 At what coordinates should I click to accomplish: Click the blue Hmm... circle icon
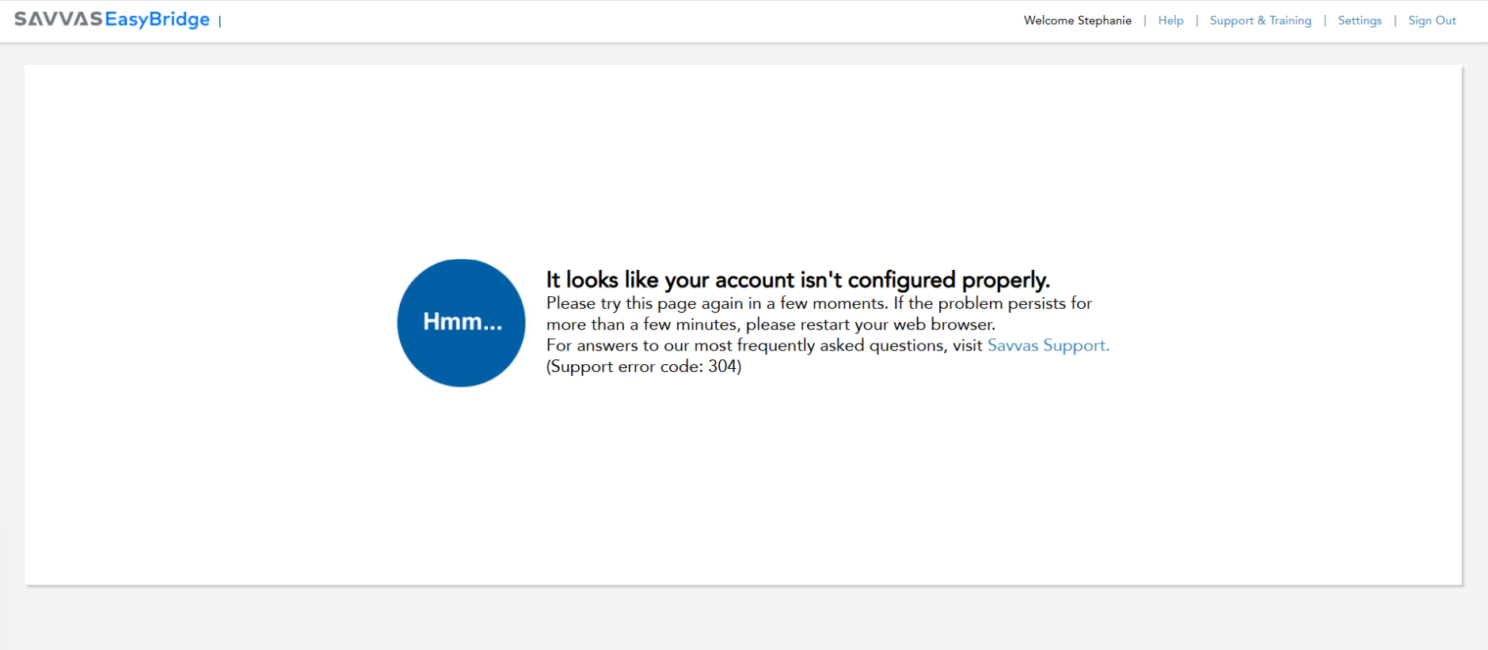[x=461, y=322]
